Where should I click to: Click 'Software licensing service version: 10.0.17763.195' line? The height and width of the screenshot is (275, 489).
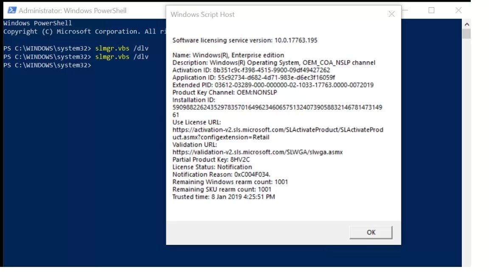245,40
